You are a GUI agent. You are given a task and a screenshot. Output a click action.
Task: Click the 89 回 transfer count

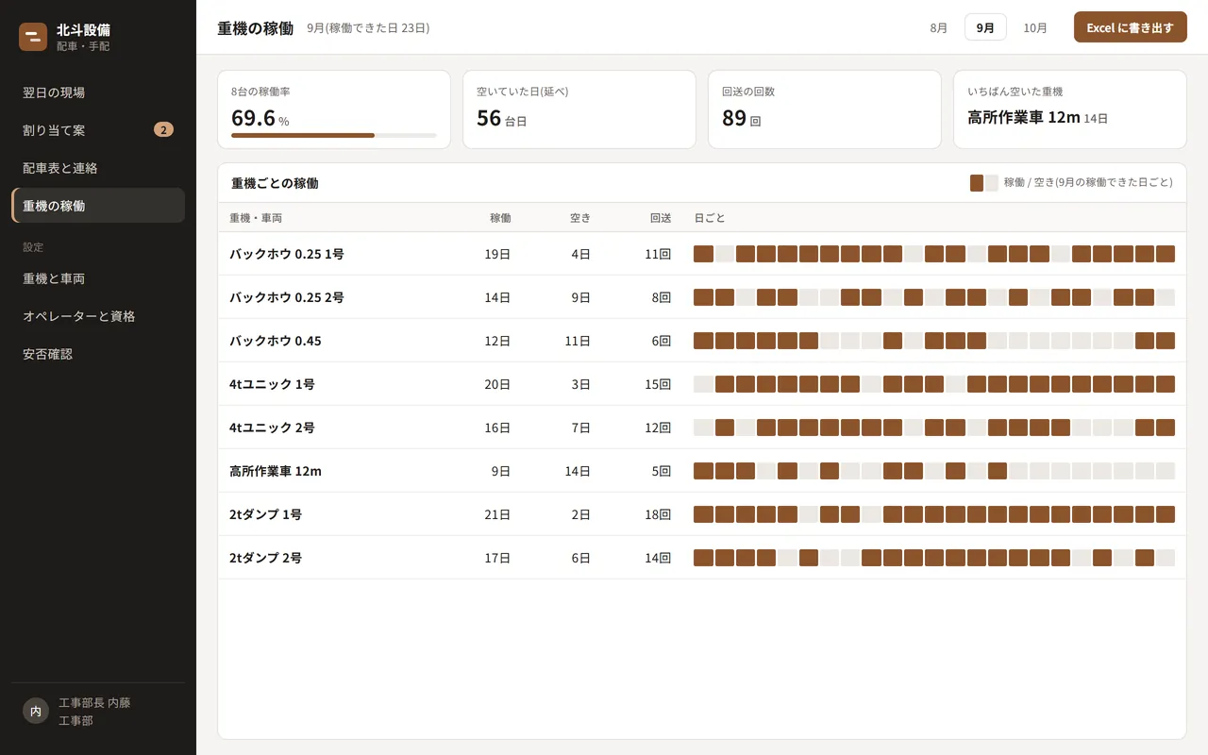click(741, 118)
